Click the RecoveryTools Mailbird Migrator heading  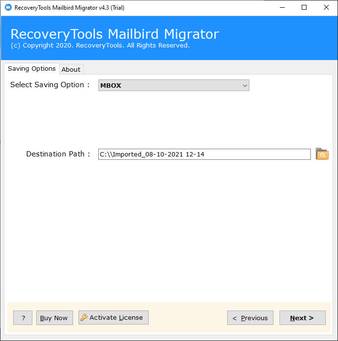[x=115, y=34]
